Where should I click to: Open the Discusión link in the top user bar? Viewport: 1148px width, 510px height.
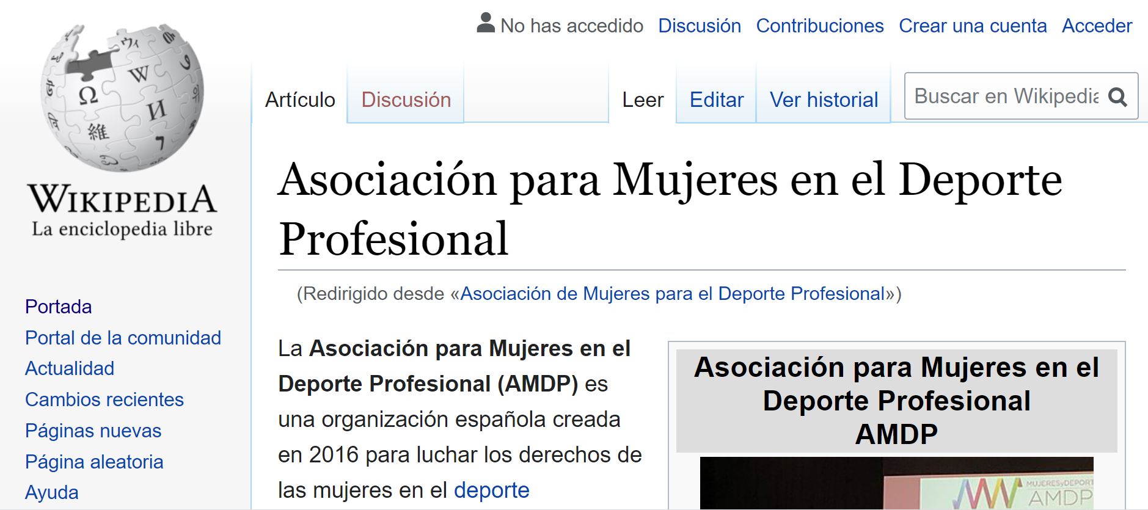point(700,26)
